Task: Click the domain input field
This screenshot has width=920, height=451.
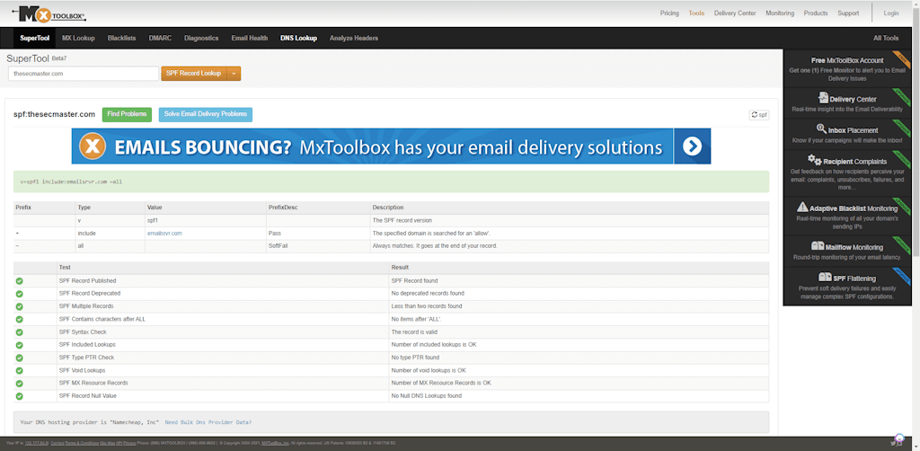Action: (84, 74)
